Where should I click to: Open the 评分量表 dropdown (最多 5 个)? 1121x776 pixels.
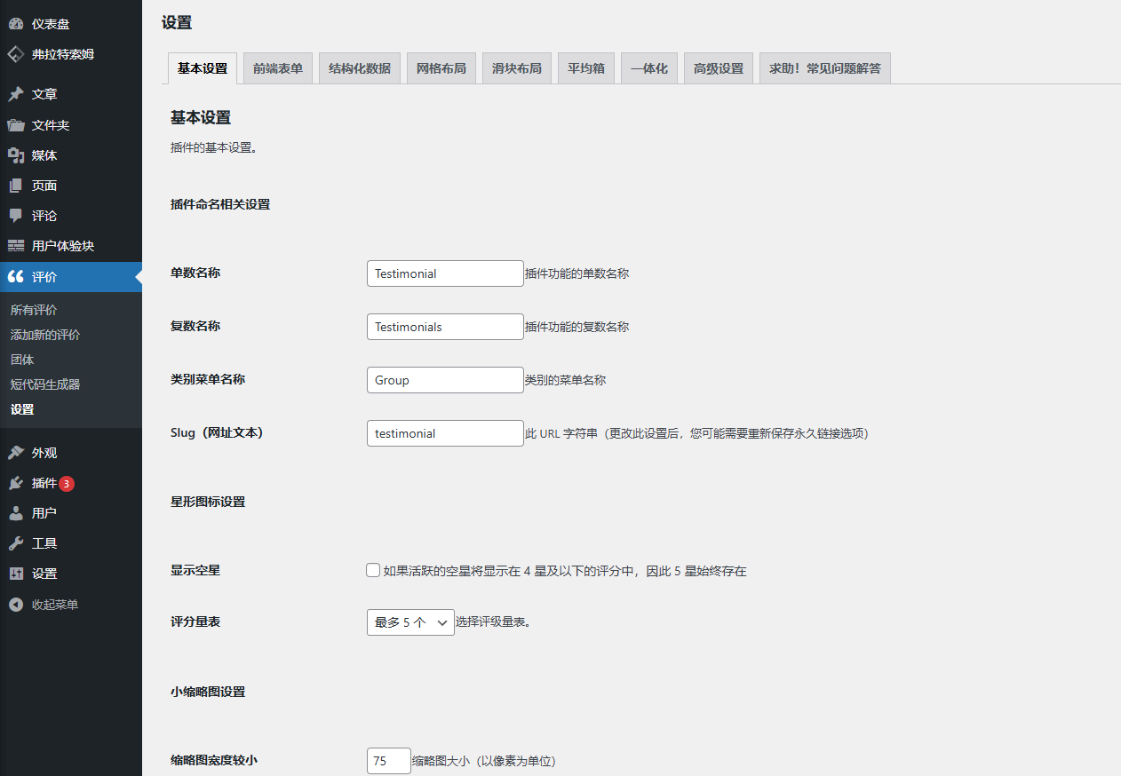(410, 622)
